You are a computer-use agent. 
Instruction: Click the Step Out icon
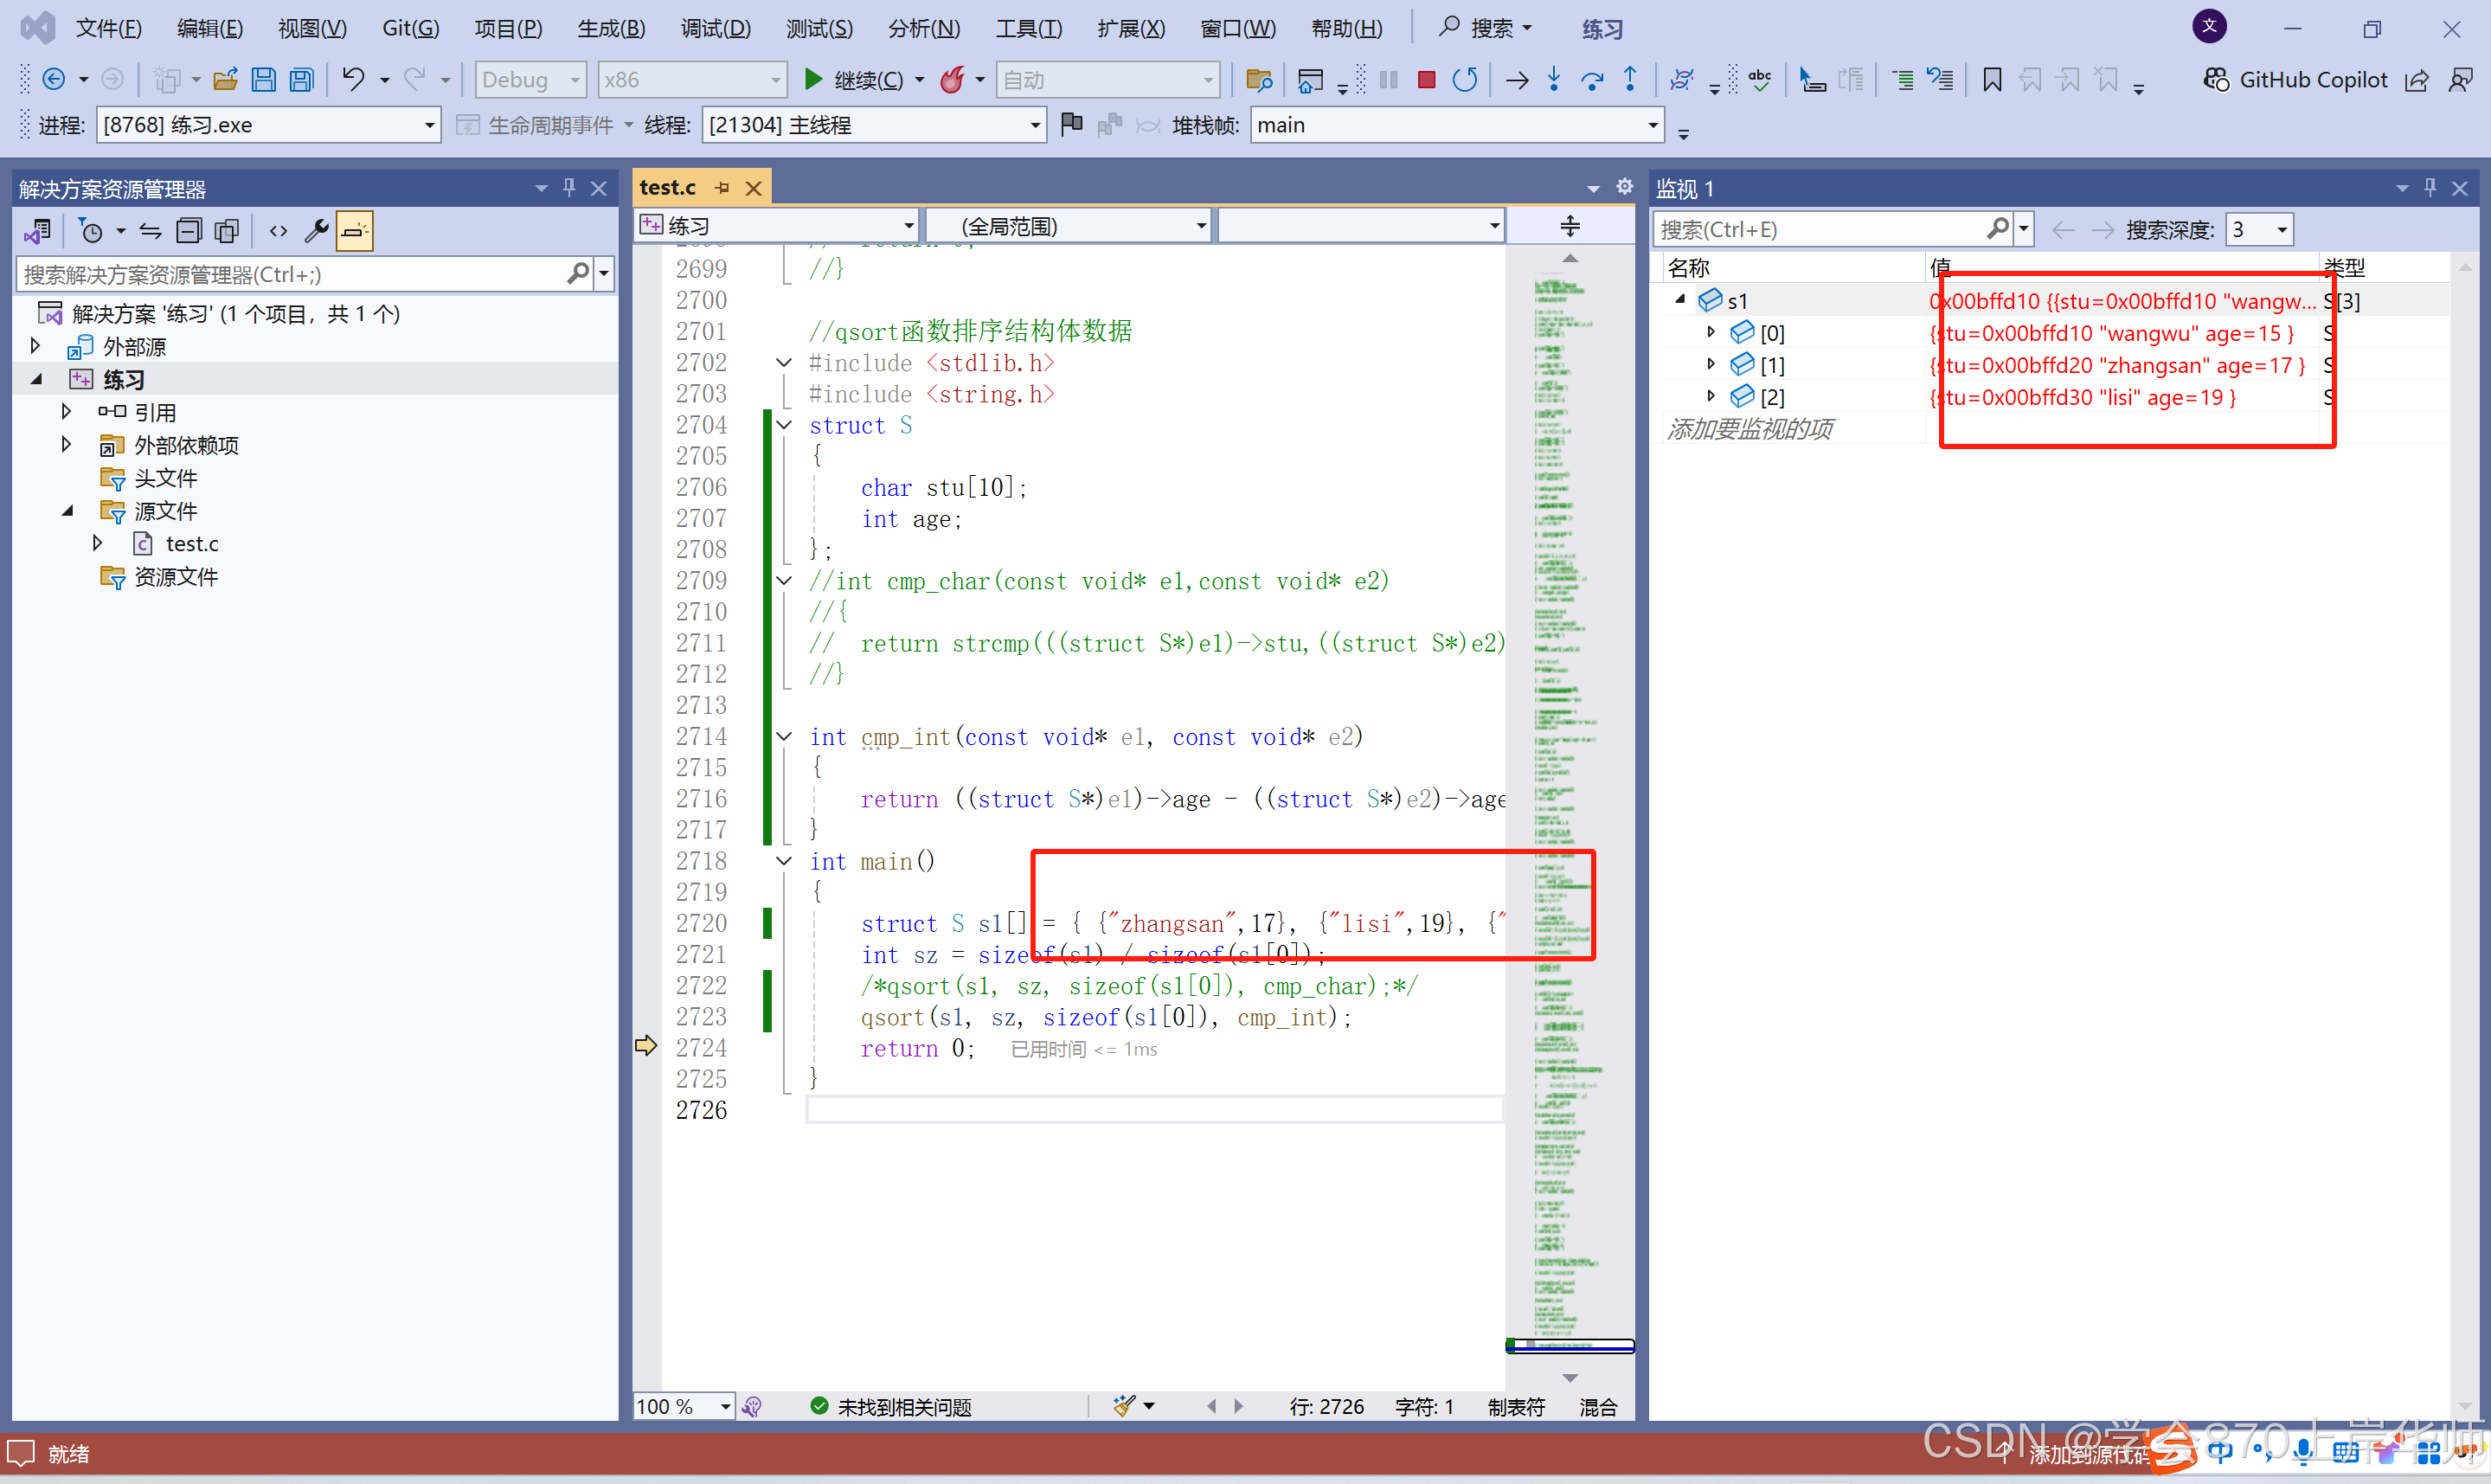[1629, 80]
